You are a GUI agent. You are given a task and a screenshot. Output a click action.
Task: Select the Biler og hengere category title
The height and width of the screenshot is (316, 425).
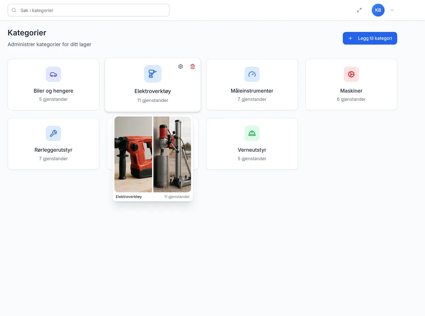(x=53, y=91)
